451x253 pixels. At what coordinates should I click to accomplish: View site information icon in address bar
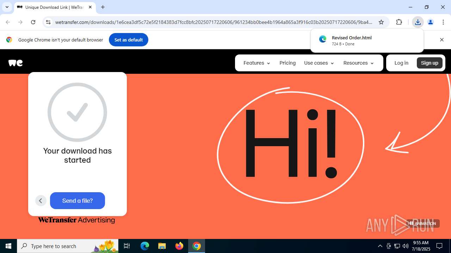[x=49, y=22]
